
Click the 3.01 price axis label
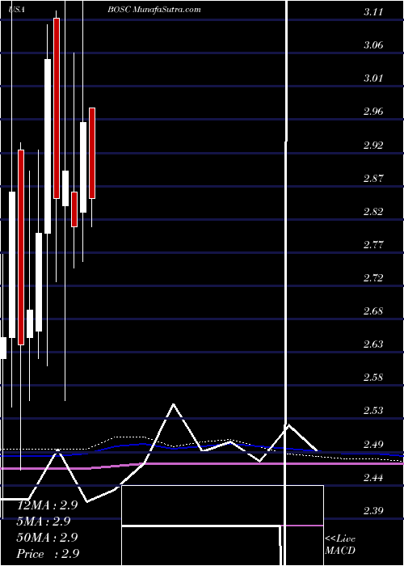372,78
